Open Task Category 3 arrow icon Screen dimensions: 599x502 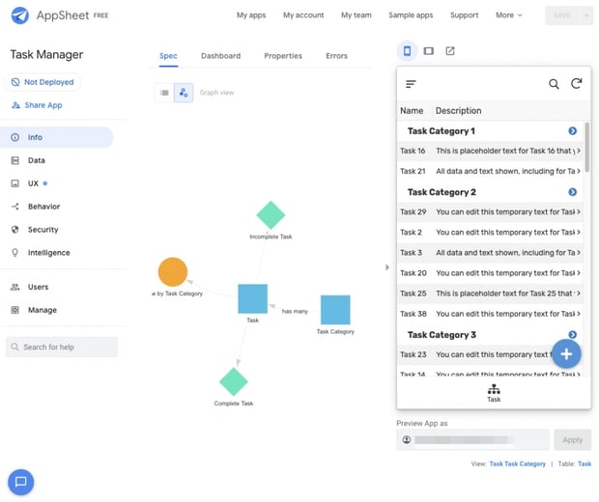tap(572, 335)
